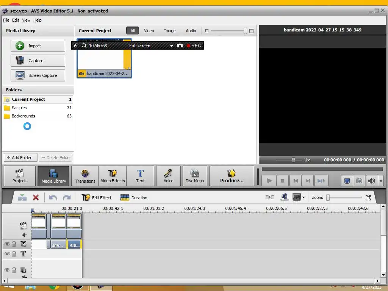Open the File menu
The image size is (388, 291).
(x=6, y=20)
